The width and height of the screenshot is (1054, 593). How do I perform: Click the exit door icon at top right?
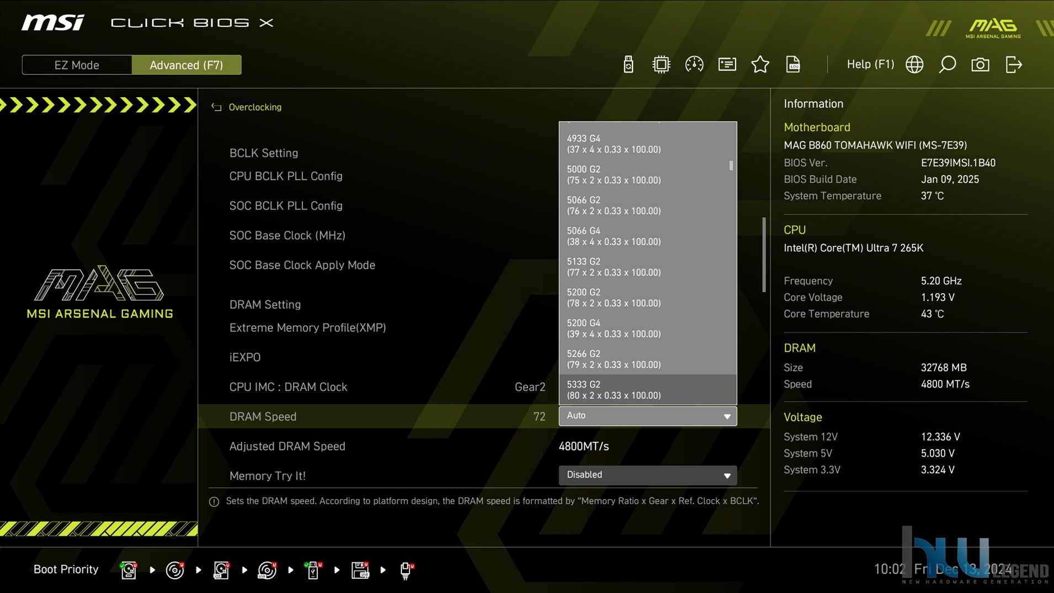coord(1014,65)
